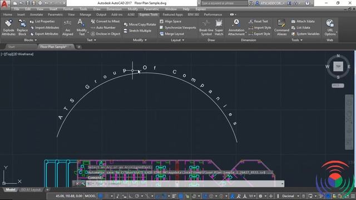356x200 pixels.
Task: Click the status bar customization menu icon
Action: [353, 196]
